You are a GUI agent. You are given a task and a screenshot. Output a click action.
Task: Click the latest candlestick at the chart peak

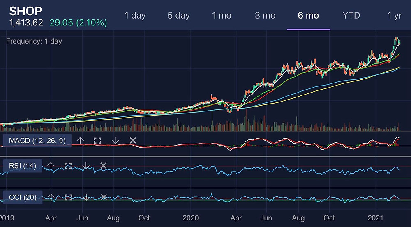399,43
